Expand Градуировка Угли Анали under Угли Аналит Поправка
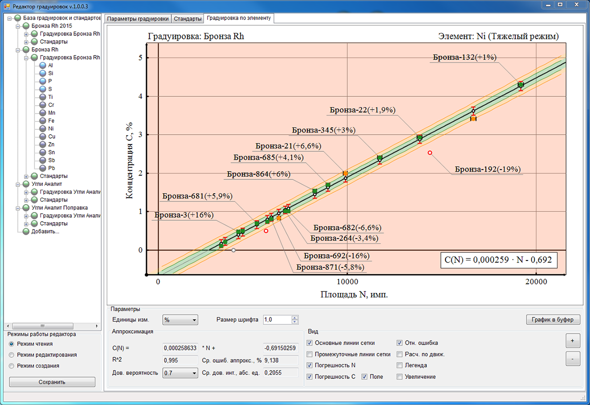 point(27,216)
